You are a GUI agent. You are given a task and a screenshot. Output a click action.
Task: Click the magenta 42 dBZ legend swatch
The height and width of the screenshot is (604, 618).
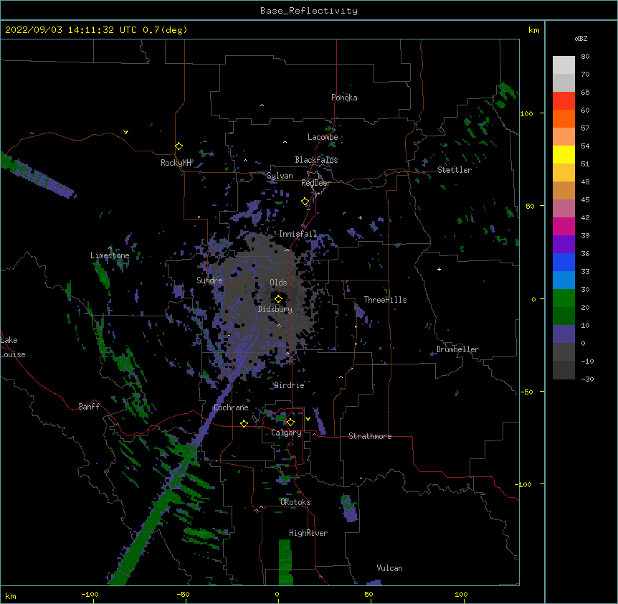564,226
